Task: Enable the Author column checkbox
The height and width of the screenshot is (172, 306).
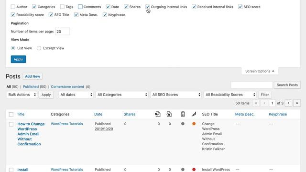Action: [x=13, y=7]
